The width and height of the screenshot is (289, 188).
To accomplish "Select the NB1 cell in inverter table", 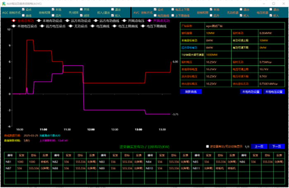I will 9,162.
